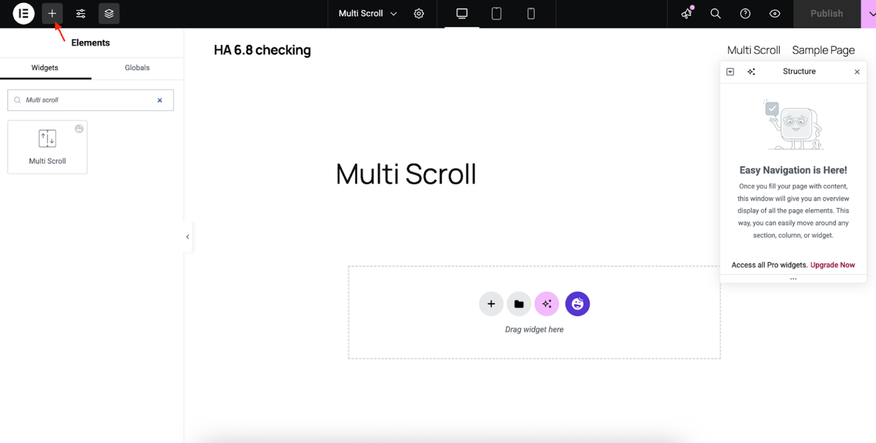Image resolution: width=876 pixels, height=443 pixels.
Task: Switch to tablet preview mode
Action: click(x=496, y=13)
